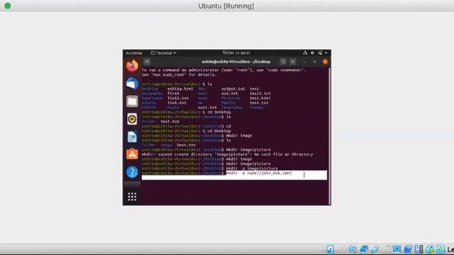
Task: Click the terminal window title text
Action: 236,62
